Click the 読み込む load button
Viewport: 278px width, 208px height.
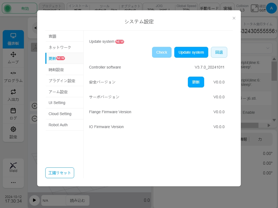click(77, 200)
